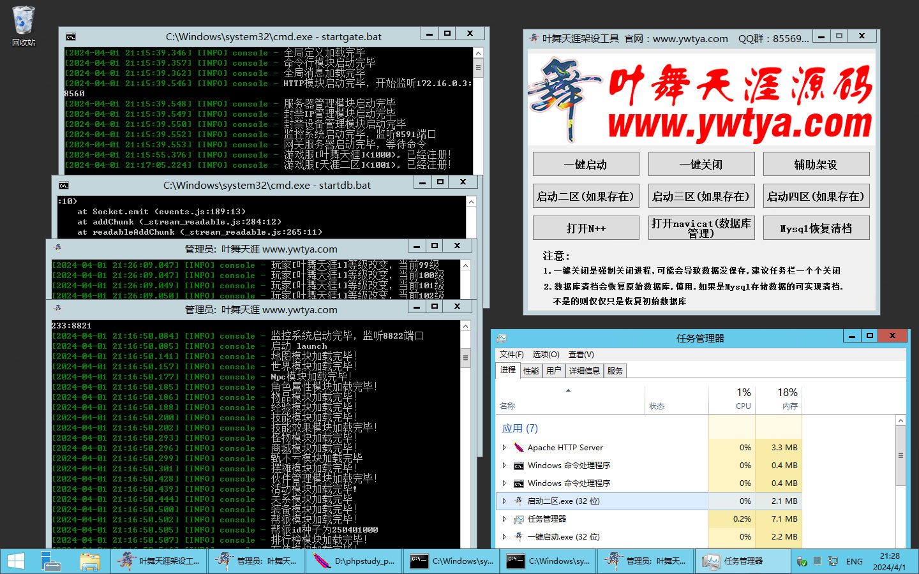Select the 启动二区.exe (32 位) process
The width and height of the screenshot is (919, 574).
click(648, 501)
